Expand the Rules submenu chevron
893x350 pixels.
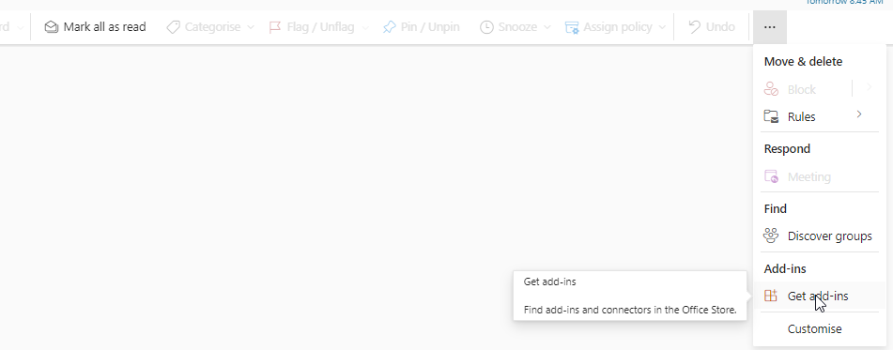[x=859, y=114]
